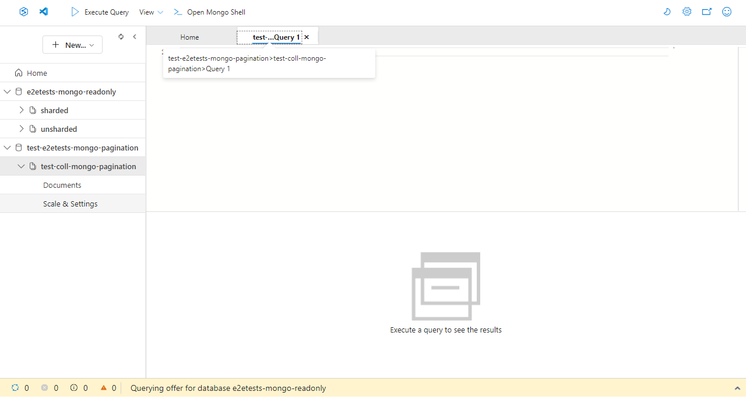This screenshot has height=420, width=746.
Task: Collapse the e2etests-mongo-readonly database
Action: [x=8, y=92]
